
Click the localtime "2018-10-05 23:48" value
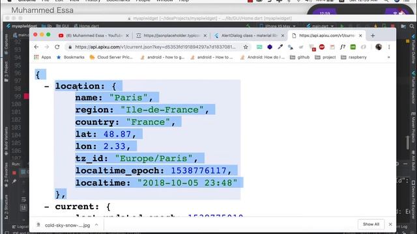(x=187, y=183)
